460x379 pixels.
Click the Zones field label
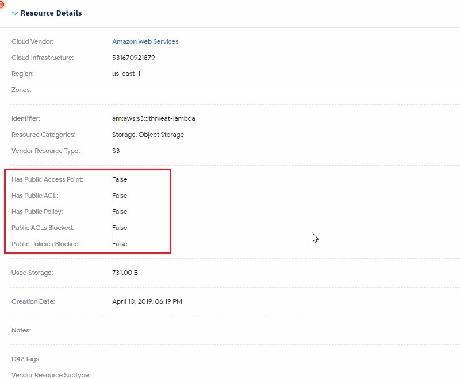(21, 90)
